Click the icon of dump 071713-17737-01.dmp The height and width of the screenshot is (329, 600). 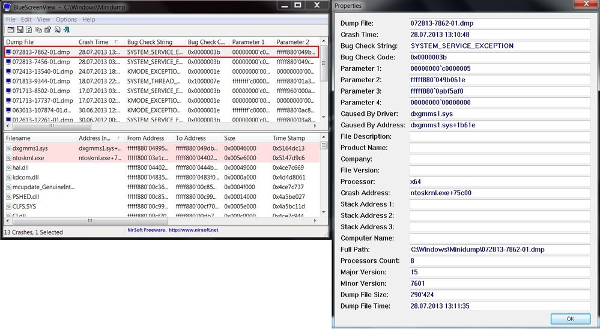[8, 101]
